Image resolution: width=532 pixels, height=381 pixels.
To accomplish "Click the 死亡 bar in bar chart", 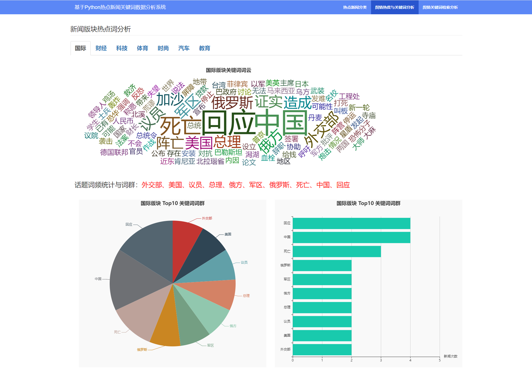I will [336, 251].
